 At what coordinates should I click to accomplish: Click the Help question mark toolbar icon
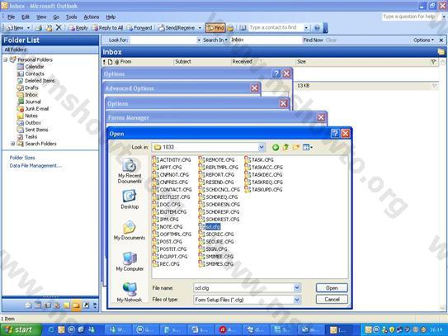(317, 28)
